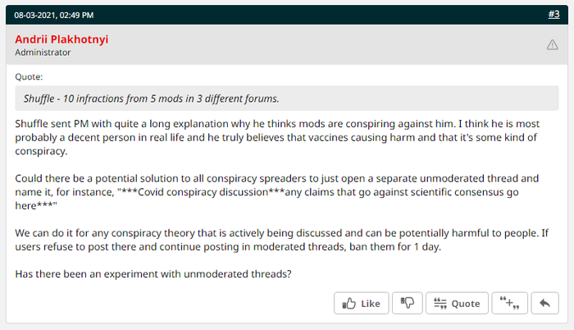Select the quoted Shuffle infractions block

[x=287, y=99]
